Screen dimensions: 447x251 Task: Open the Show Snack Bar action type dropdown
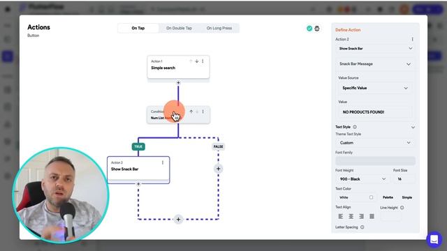[375, 48]
